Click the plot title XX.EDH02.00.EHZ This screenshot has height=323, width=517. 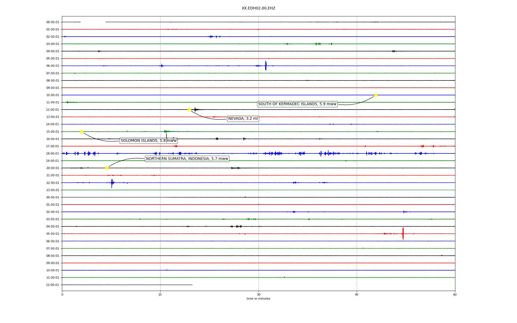point(258,8)
